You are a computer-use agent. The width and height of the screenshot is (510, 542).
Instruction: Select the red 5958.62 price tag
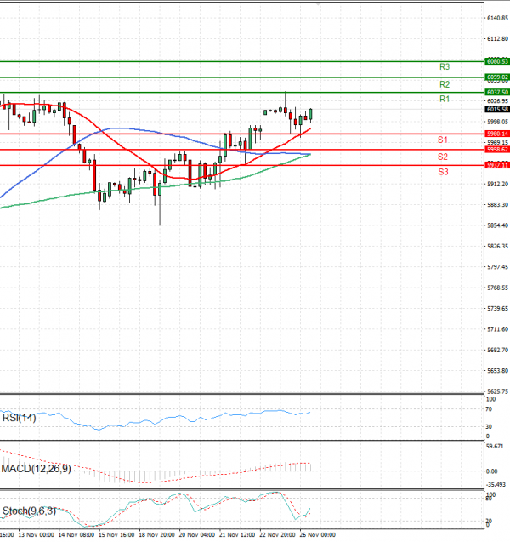click(497, 150)
